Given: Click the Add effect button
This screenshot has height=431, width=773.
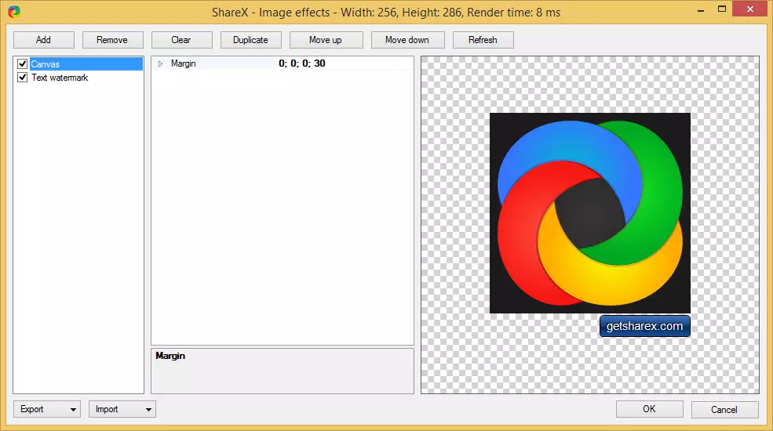Looking at the screenshot, I should tap(43, 40).
